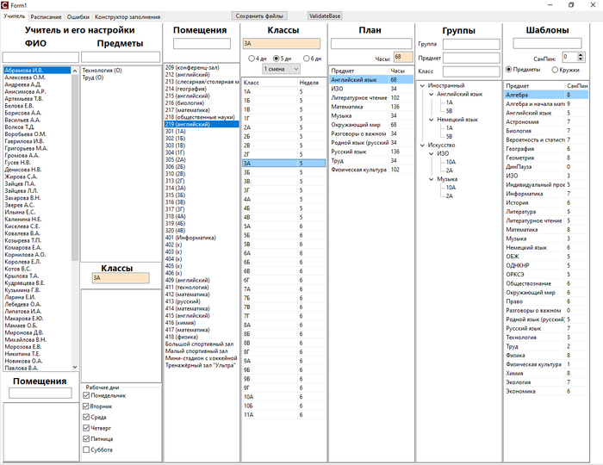Select room 216 (биология)
This screenshot has height=465, width=603.
coord(184,103)
